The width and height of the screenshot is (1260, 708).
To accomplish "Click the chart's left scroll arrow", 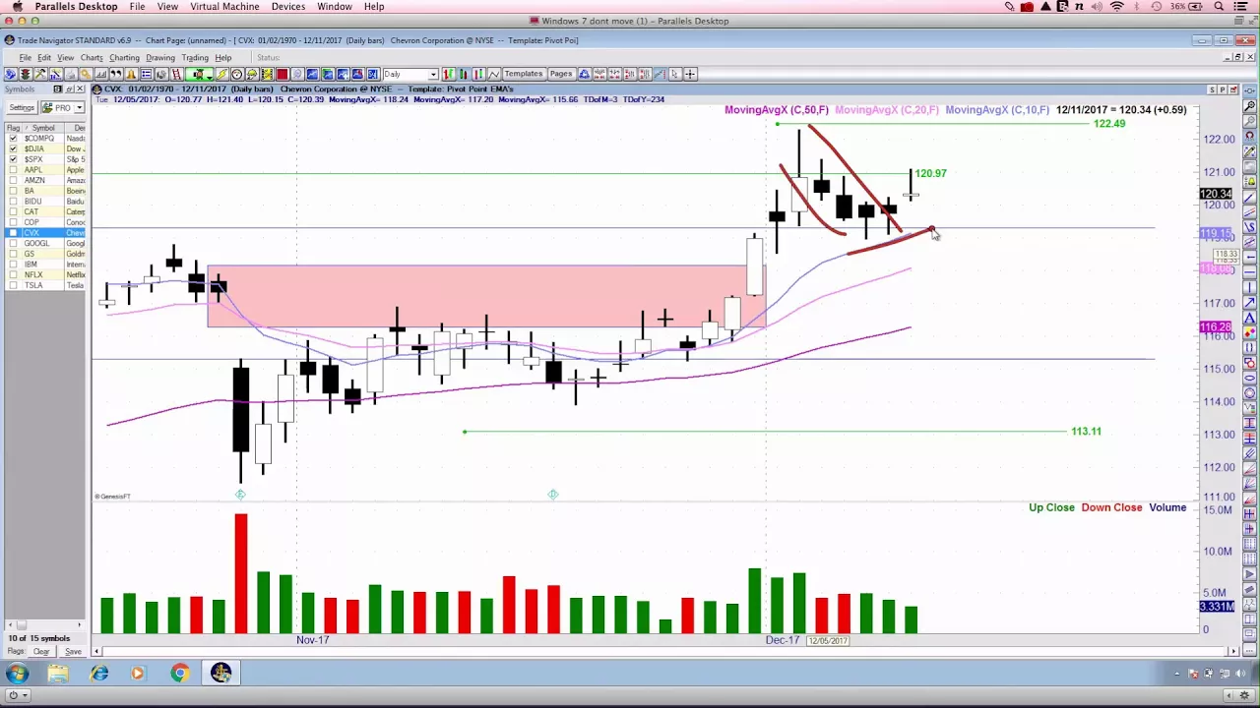I will coord(97,651).
